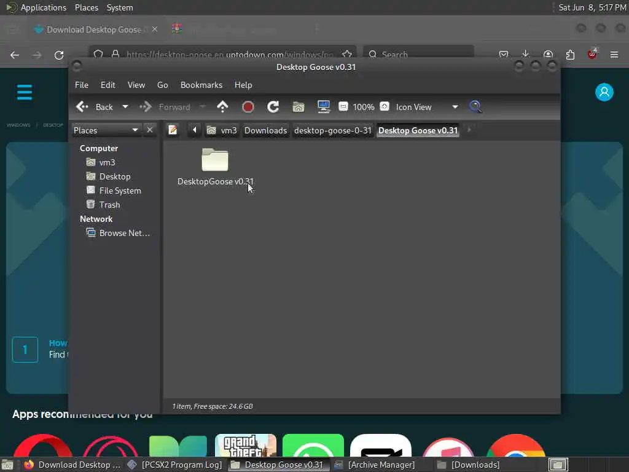Close the Places side pane
Screen dimensions: 629x472
coord(150,130)
